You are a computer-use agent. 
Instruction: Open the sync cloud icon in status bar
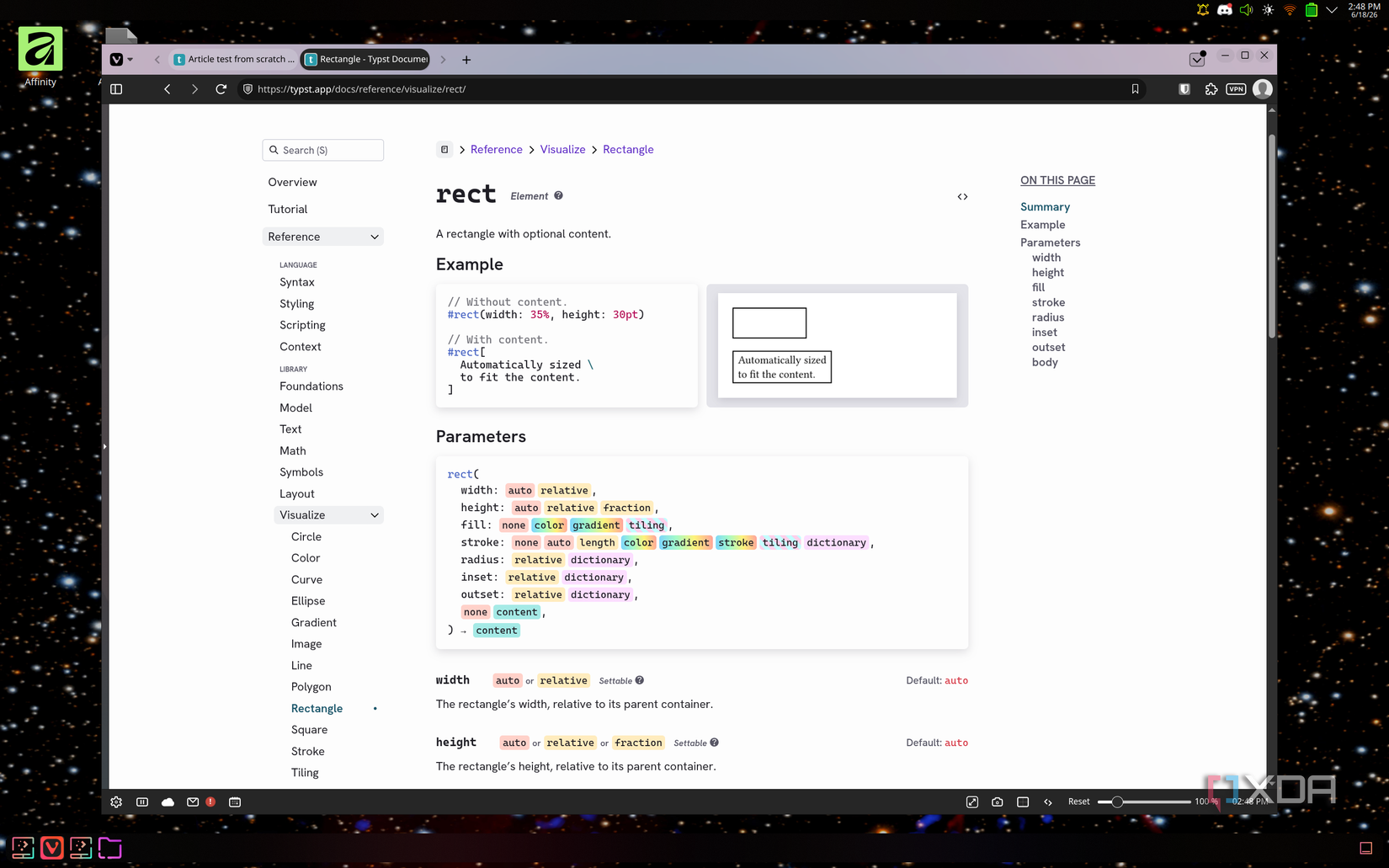click(x=168, y=802)
